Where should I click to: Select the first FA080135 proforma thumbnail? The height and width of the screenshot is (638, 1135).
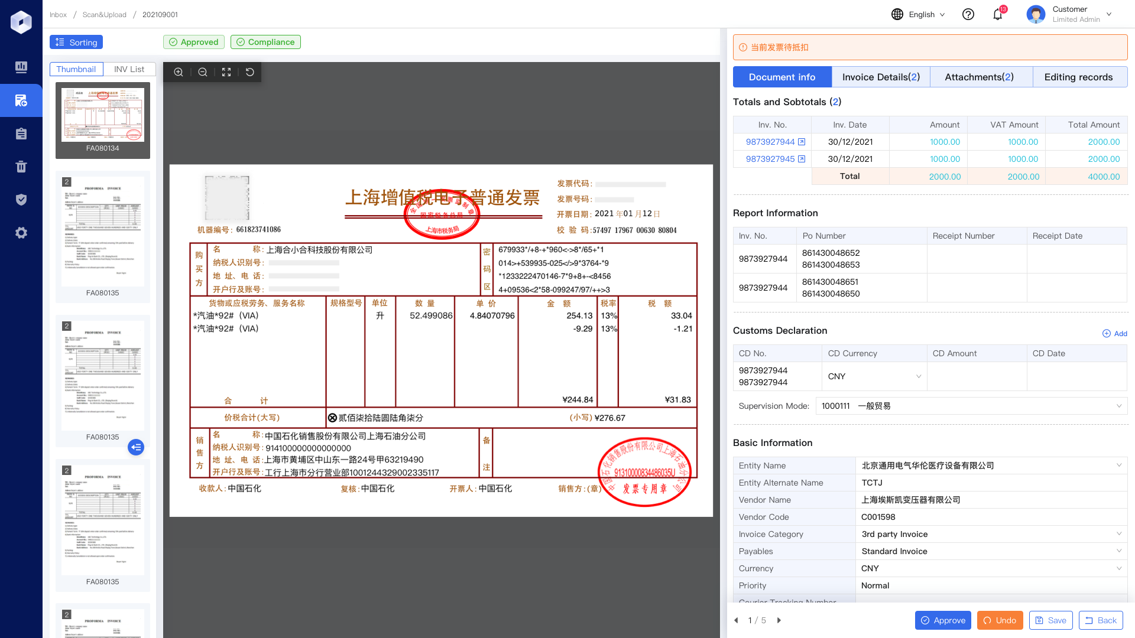103,236
